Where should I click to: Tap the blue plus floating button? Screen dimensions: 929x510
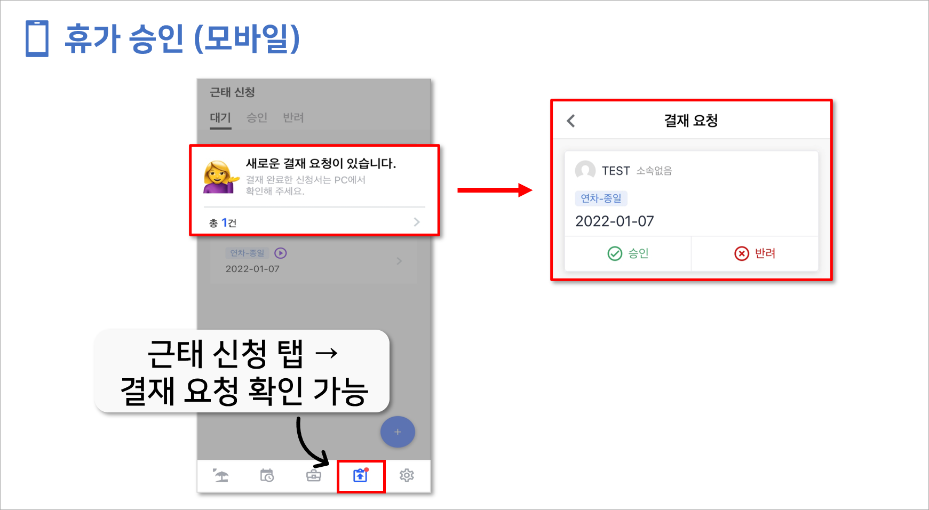click(398, 432)
